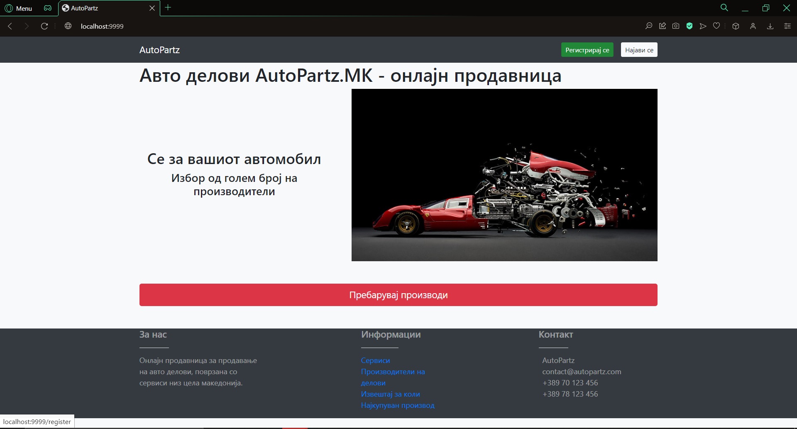The height and width of the screenshot is (429, 797).
Task: Click the exploded red car image
Action: tap(504, 175)
